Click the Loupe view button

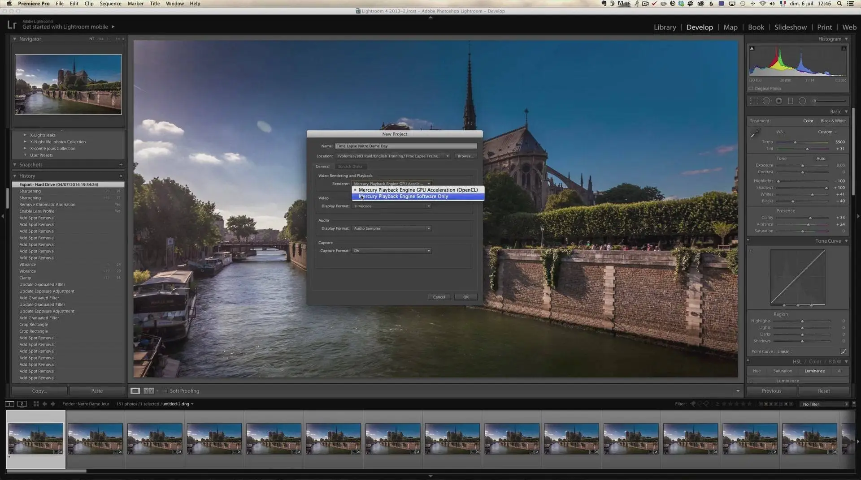[135, 391]
